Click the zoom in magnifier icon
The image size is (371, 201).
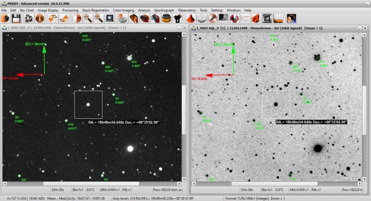98,18
